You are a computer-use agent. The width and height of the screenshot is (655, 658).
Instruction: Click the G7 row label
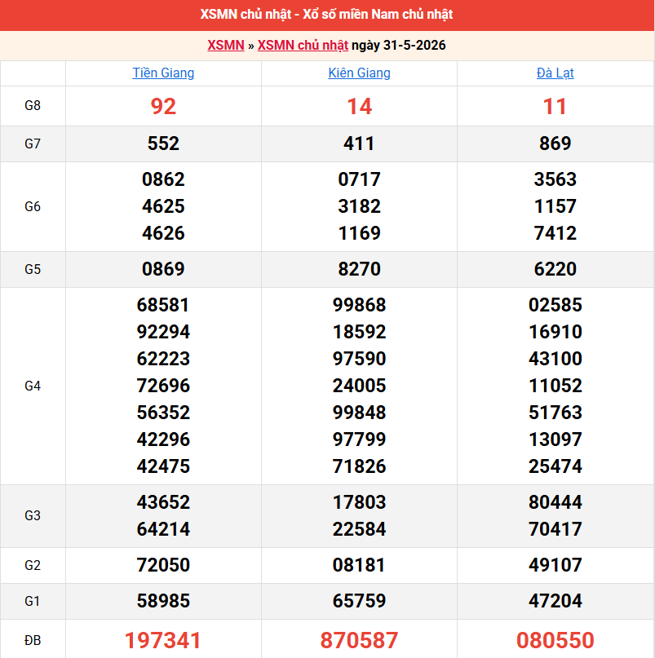click(33, 144)
